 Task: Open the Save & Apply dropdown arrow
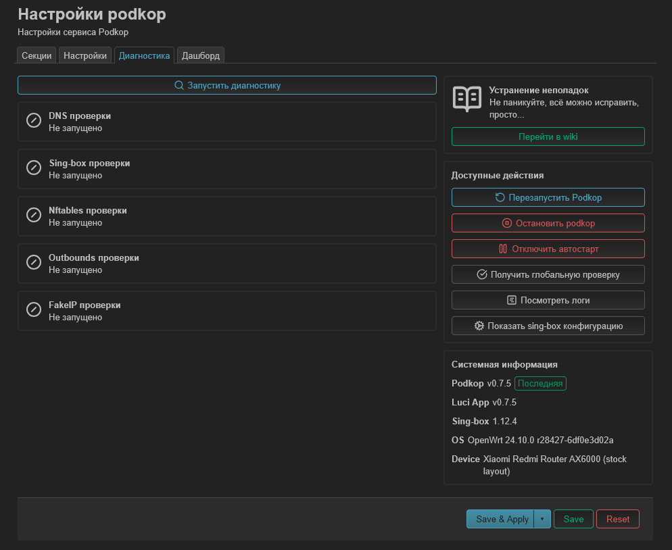pos(542,519)
